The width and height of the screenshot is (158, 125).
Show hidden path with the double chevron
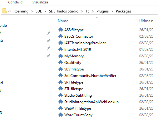[x=10, y=11]
